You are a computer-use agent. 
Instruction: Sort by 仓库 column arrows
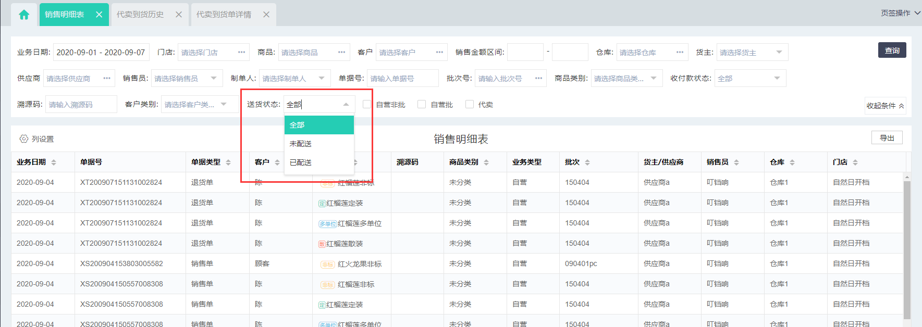click(x=792, y=162)
